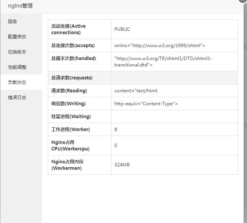Click the 活动连接(Active connections) label
247x223 pixels.
[x=68, y=29]
